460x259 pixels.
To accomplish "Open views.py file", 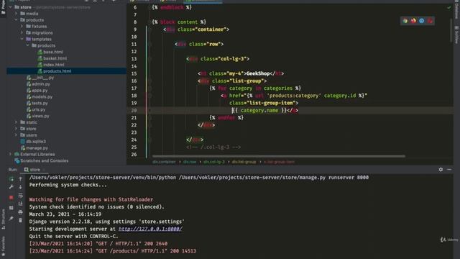I will pyautogui.click(x=38, y=116).
